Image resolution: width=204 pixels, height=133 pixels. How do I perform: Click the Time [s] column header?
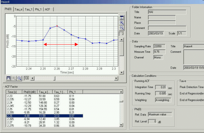click(x=14, y=92)
